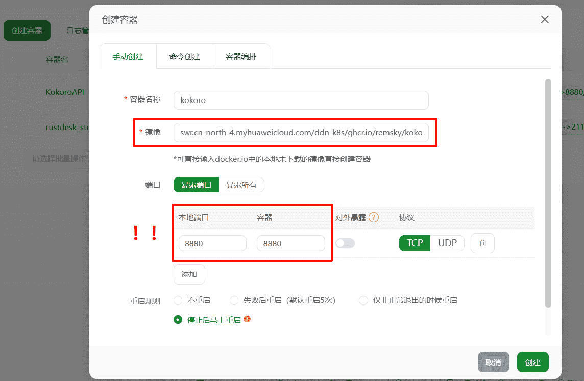Switch to 命令创建 tab
This screenshot has width=584, height=381.
pos(185,57)
